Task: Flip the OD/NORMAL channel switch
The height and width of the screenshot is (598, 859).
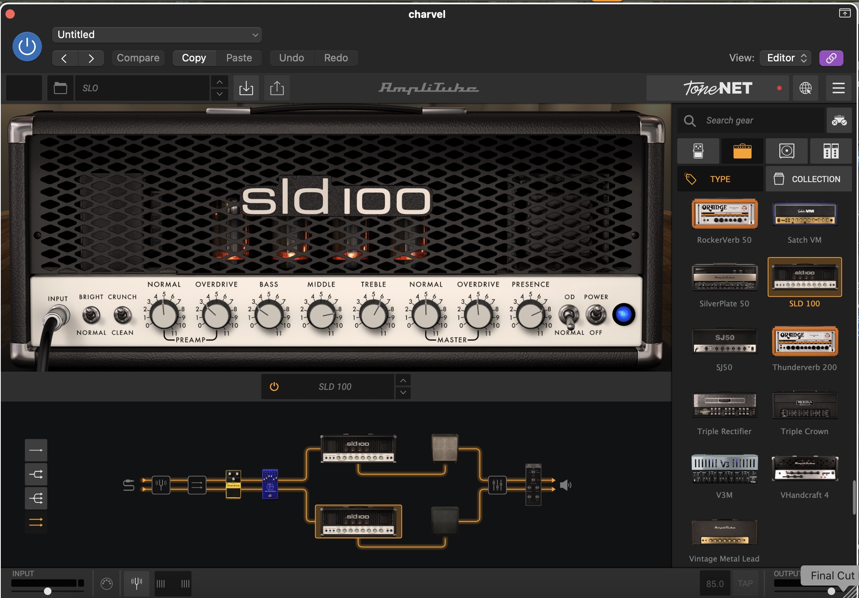Action: point(569,316)
